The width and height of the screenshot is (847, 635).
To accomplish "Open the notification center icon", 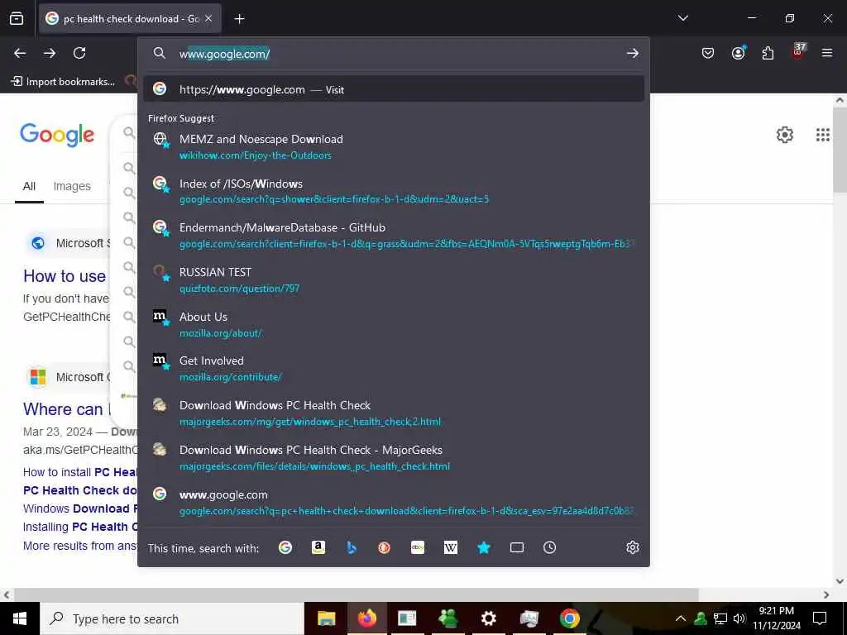I will click(820, 618).
